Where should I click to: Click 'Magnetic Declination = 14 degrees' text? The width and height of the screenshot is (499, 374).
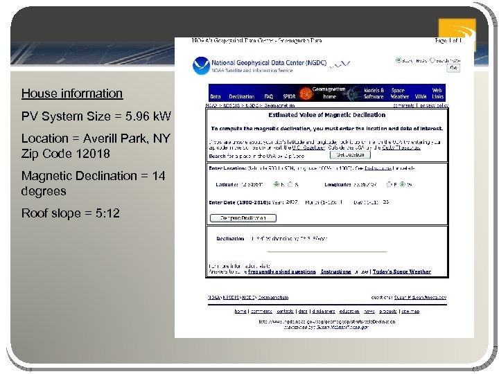[94, 183]
